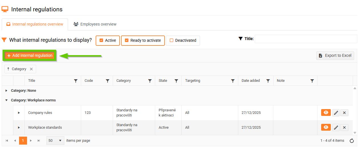Click the filter icon in Title column
The height and width of the screenshot is (148, 359).
pyautogui.click(x=75, y=81)
